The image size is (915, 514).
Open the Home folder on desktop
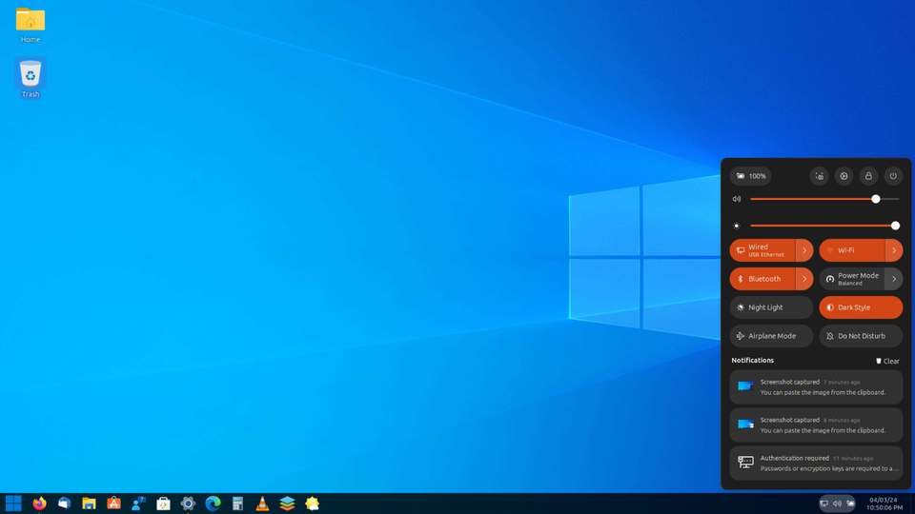tap(30, 25)
